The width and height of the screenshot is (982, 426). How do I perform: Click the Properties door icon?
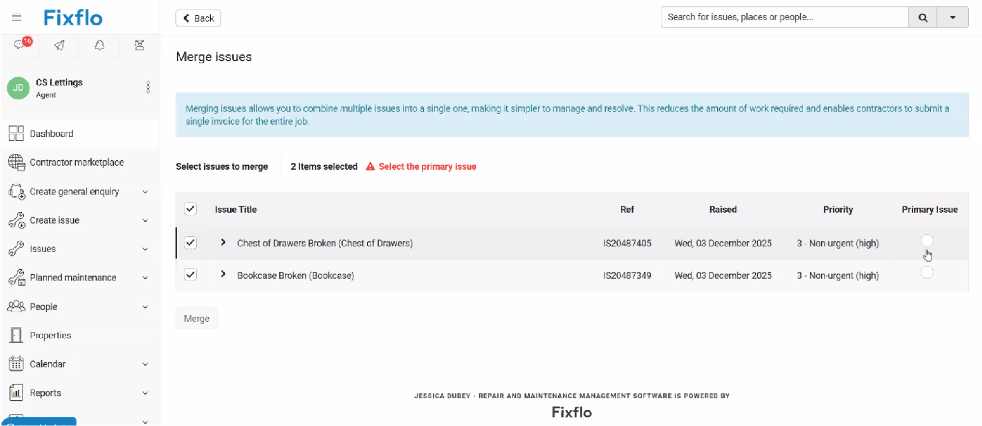coord(16,335)
